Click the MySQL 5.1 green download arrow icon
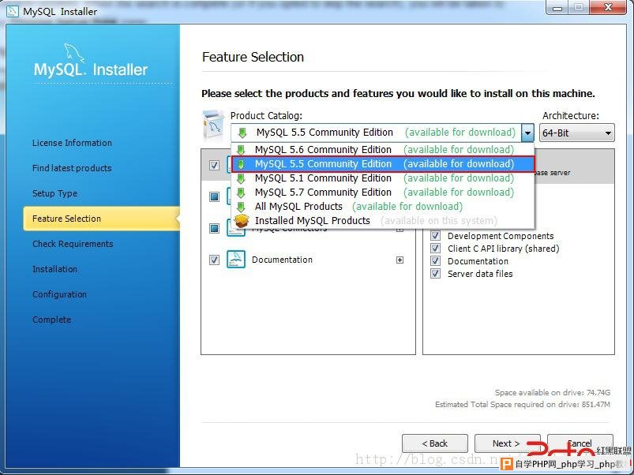 pos(241,178)
